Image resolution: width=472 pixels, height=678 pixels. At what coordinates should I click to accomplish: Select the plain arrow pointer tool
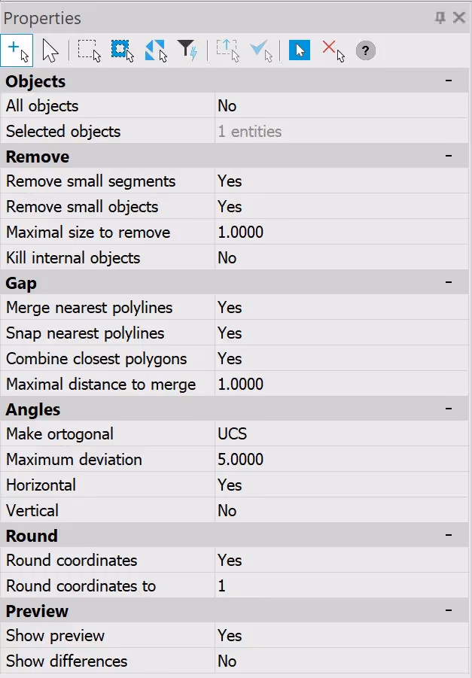click(x=50, y=50)
